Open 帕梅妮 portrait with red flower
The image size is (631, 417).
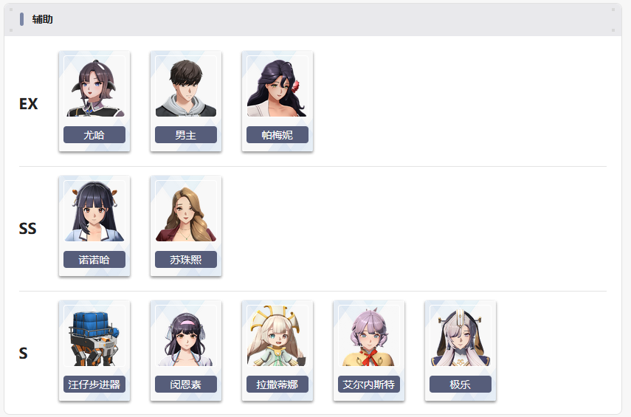277,86
